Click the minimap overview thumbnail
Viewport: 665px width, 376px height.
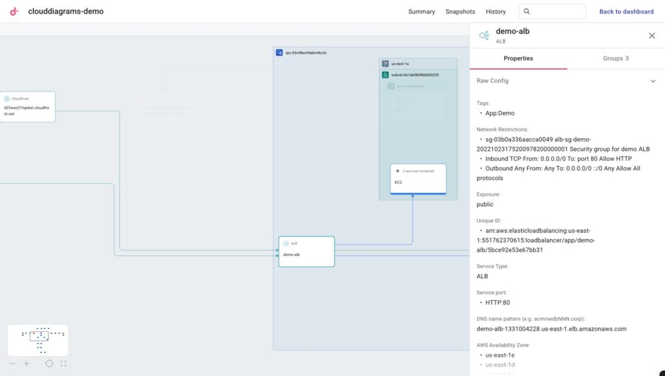point(38,340)
